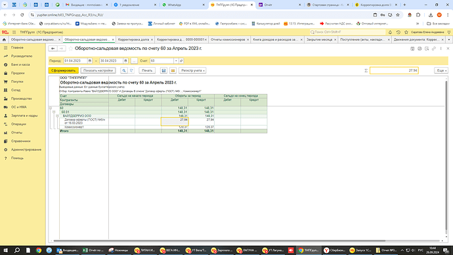Collapse the ВАЙЛДБЕРРИЗ ООО group

pos(57,116)
